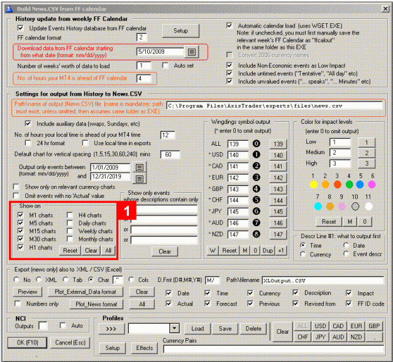Click the FF calendar format value field
Screen dimensions: 393x362
point(141,37)
